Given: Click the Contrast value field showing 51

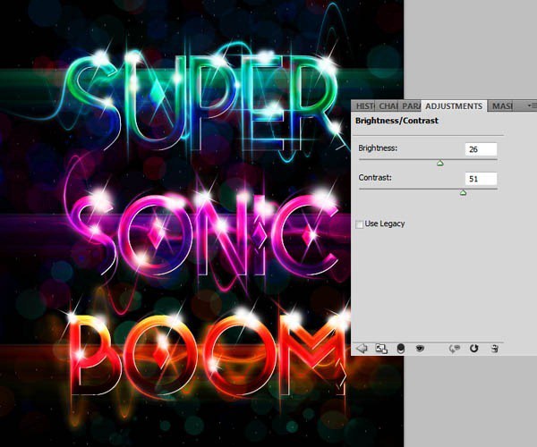Looking at the screenshot, I should (481, 179).
